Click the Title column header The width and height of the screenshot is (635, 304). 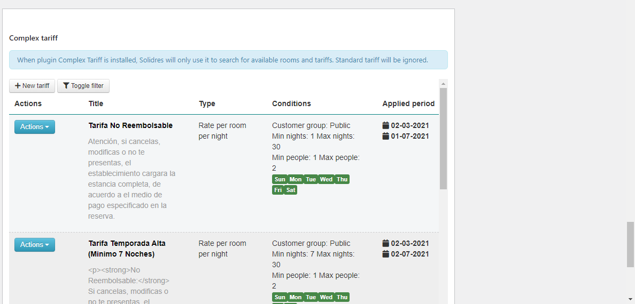click(x=96, y=103)
